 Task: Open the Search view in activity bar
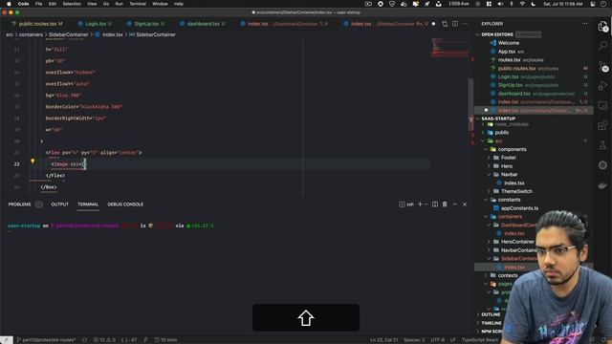(x=602, y=46)
